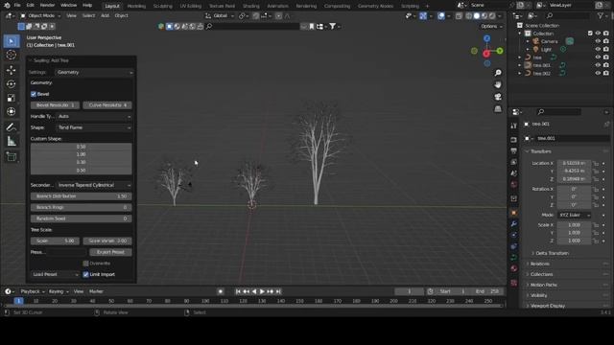The height and width of the screenshot is (345, 614).
Task: Open the Load Preset dropdown
Action: [x=56, y=275]
